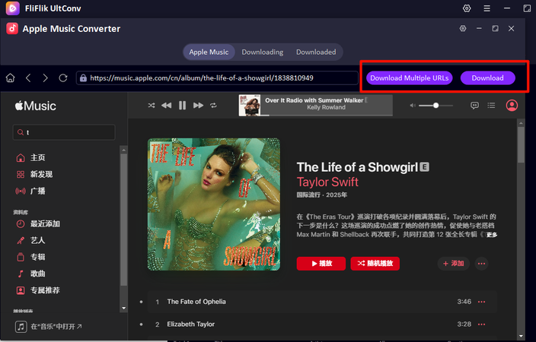Click the main page scroll down arrow

[521, 336]
